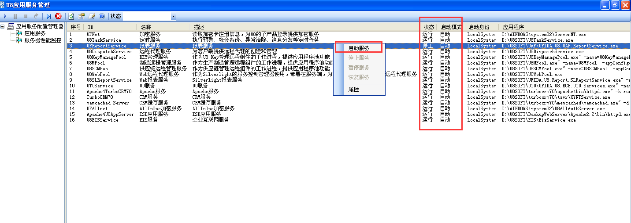This screenshot has width=631, height=223.
Task: Select the UTUService row
Action: point(349,86)
